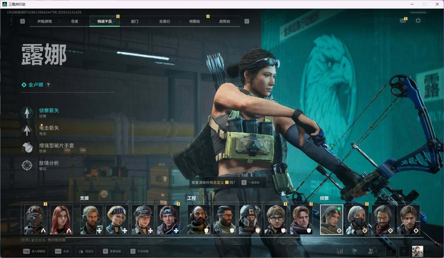Open the mail envelope icon

tap(403, 21)
